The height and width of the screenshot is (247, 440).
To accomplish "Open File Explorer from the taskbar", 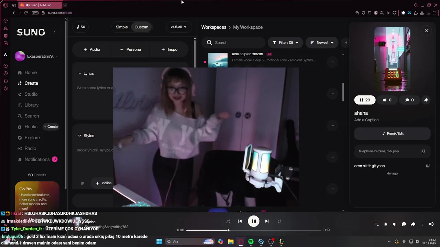I will [x=231, y=242].
